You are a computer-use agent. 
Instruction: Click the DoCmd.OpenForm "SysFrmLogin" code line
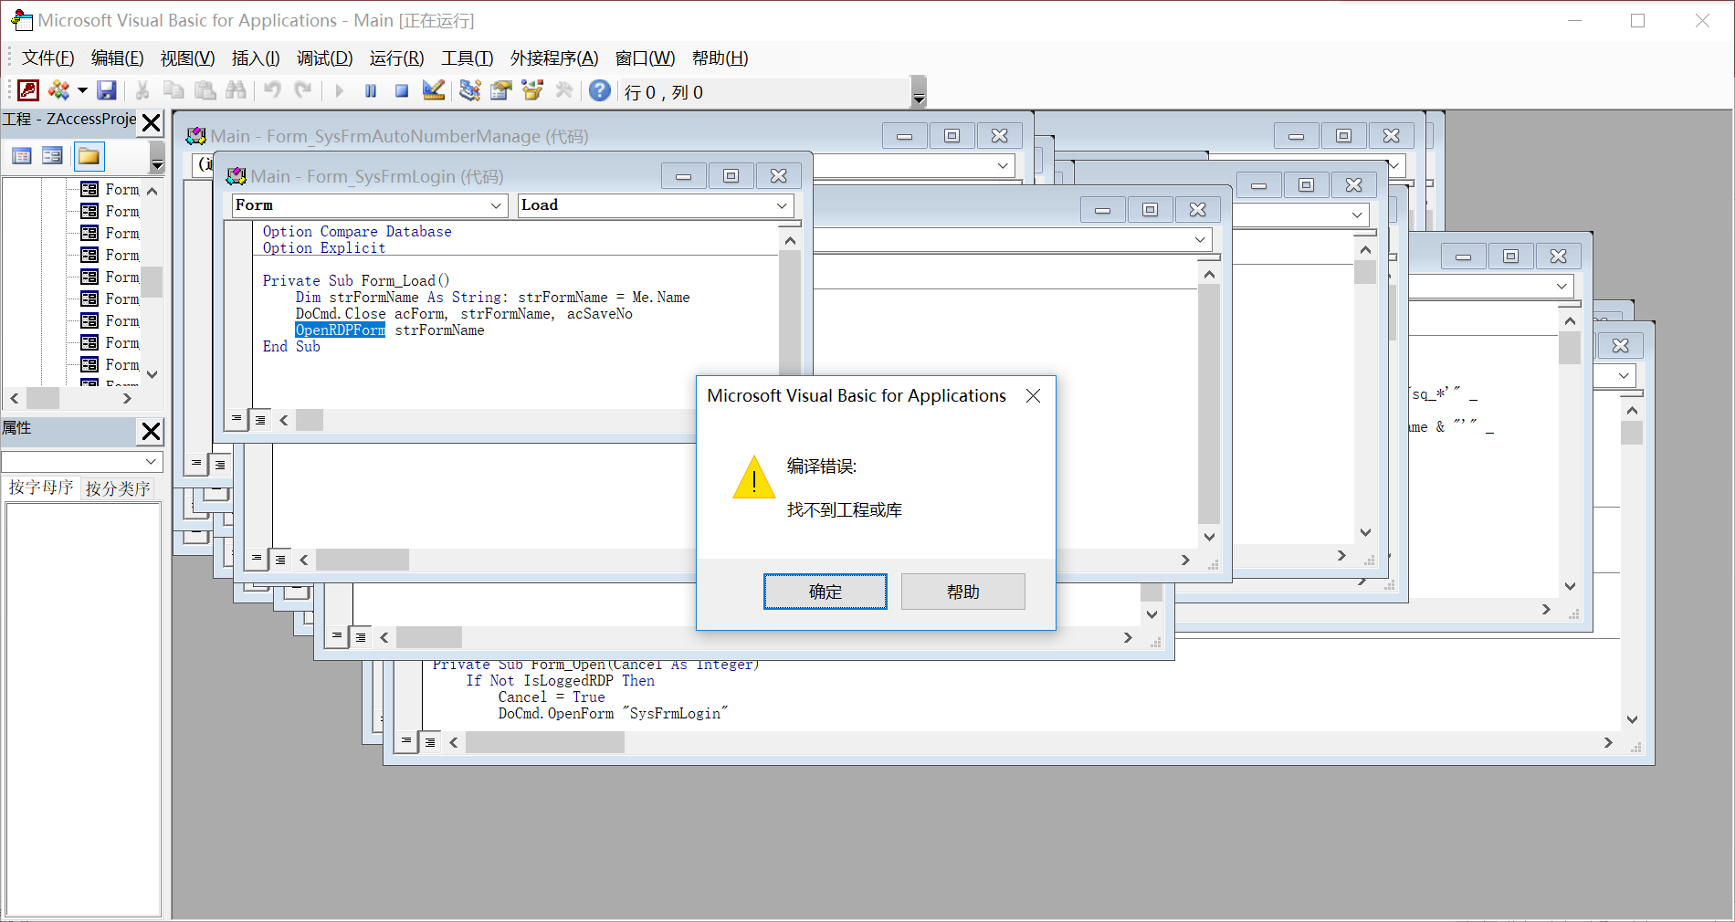pos(613,714)
